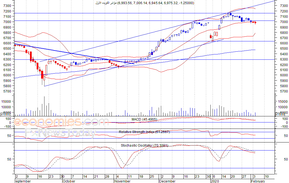Click the 6300 price level on left axis
Viewport: 289px width, 183px height.
(7, 59)
